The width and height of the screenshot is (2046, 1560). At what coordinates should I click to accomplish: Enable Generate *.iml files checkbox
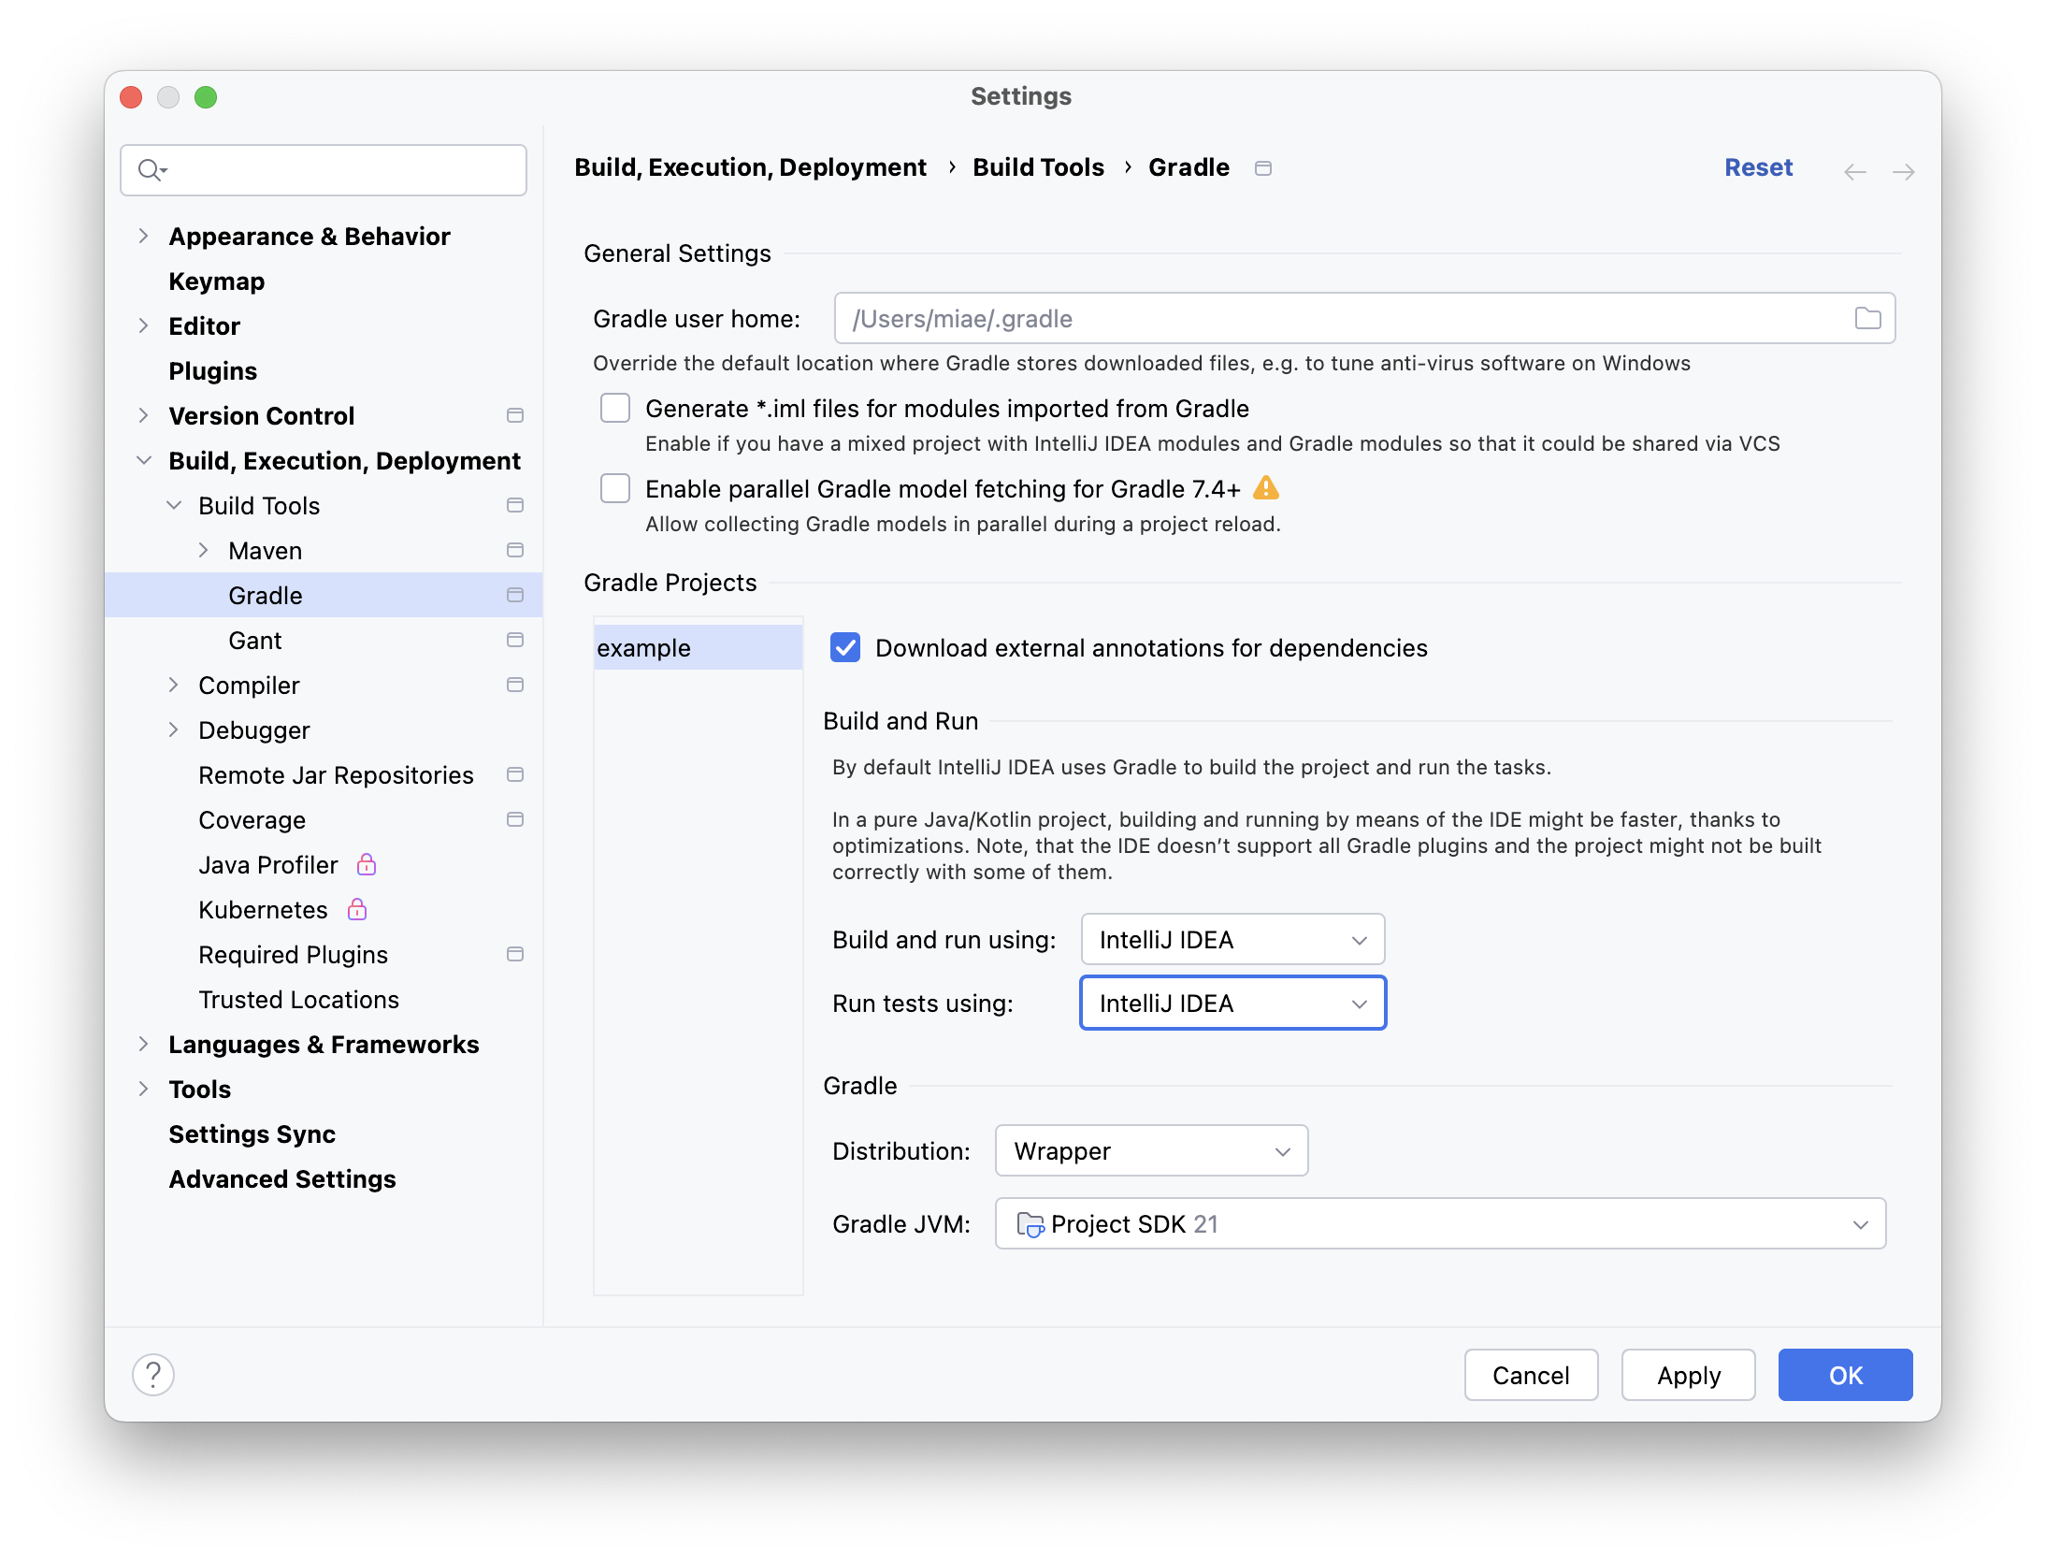(615, 409)
